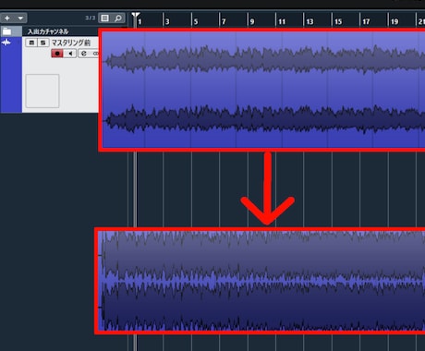Click the 入出力チャンネル folder track label
The height and width of the screenshot is (351, 425).
[x=48, y=31]
